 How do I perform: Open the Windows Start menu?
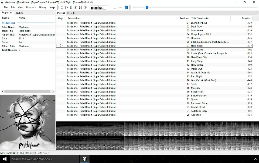(x=5, y=159)
